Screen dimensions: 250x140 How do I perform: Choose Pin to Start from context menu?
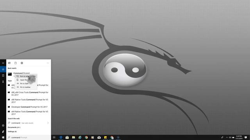point(26,84)
